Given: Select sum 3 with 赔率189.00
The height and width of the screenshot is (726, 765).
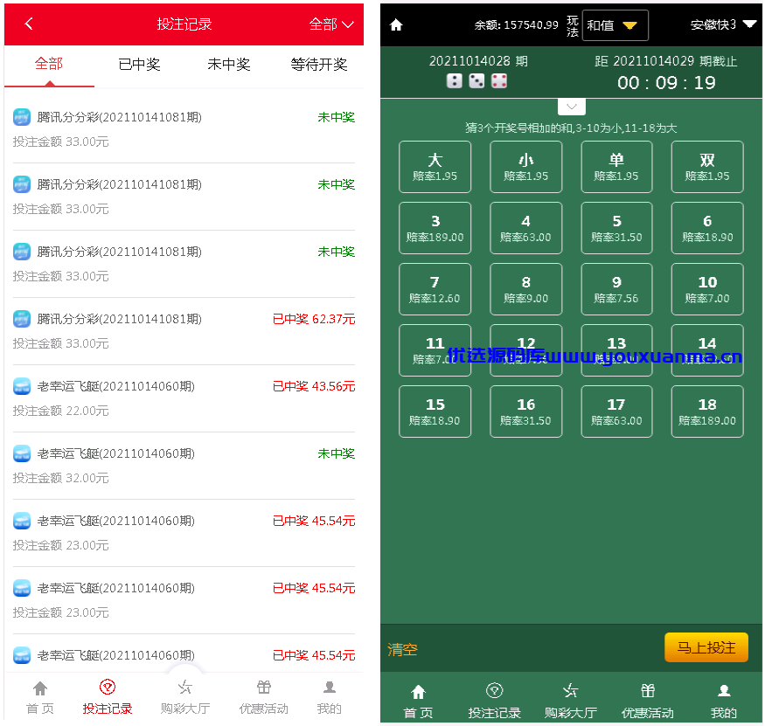Looking at the screenshot, I should [x=435, y=228].
